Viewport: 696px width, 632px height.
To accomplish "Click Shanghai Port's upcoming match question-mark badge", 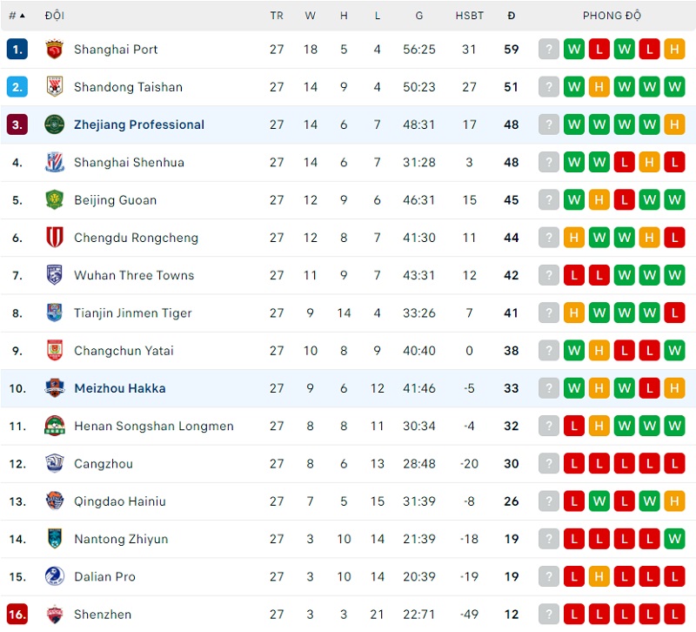I will point(548,50).
